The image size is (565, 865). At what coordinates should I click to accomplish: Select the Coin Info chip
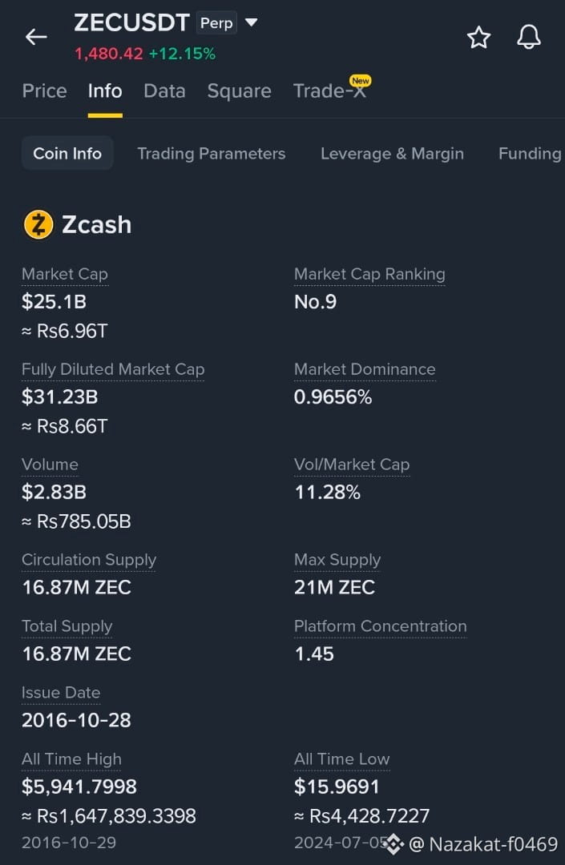tap(67, 153)
